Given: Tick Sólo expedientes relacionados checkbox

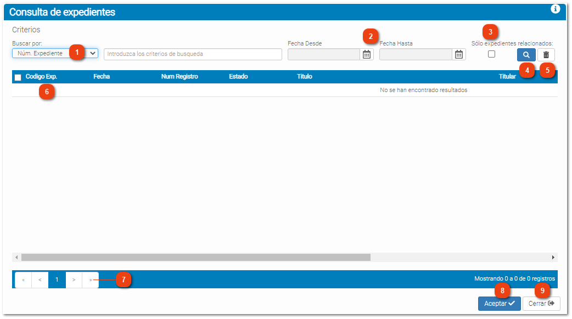Looking at the screenshot, I should pos(491,54).
